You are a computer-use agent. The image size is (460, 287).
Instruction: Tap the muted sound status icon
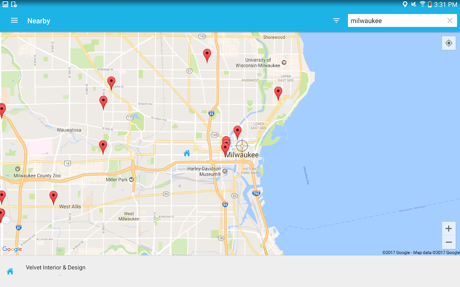click(414, 4)
